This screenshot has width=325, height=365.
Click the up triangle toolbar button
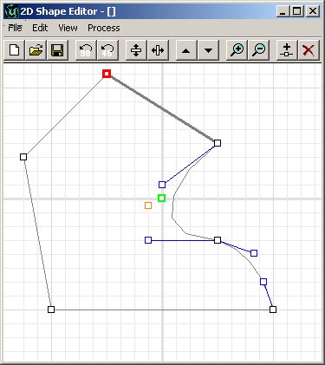[x=186, y=50]
